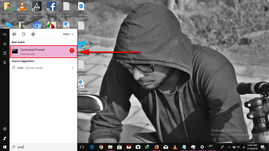The height and width of the screenshot is (151, 269).
Task: Open cmd web results arrow
Action: click(72, 68)
